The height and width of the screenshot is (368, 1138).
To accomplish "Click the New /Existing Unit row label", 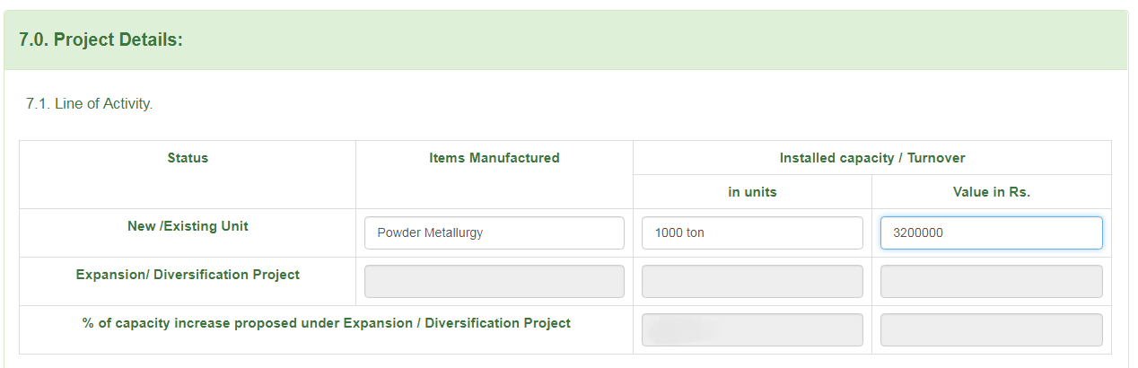I will click(188, 226).
